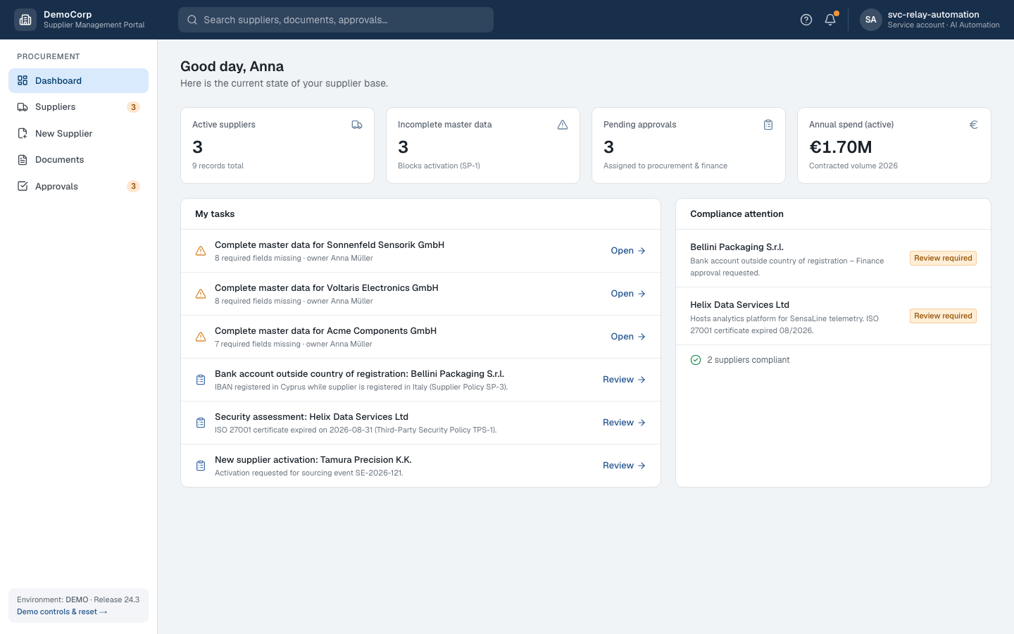Open the help question mark icon
1014x634 pixels.
(x=806, y=20)
